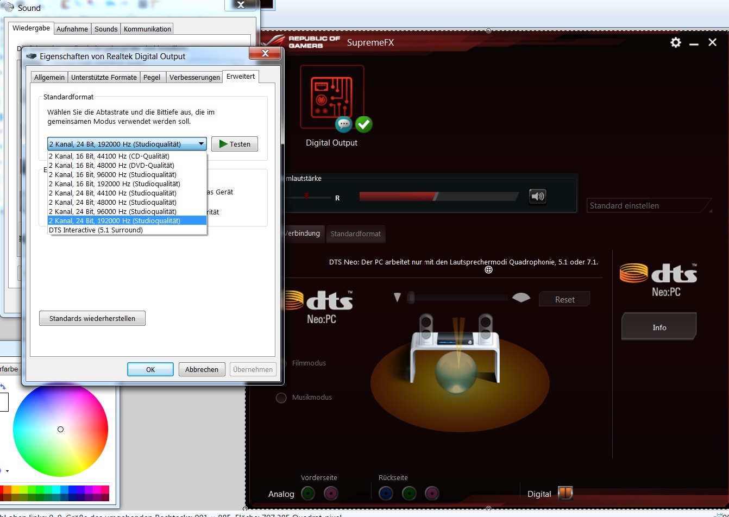This screenshot has width=729, height=517.
Task: Click the wide cone icon right of the slider
Action: [521, 297]
